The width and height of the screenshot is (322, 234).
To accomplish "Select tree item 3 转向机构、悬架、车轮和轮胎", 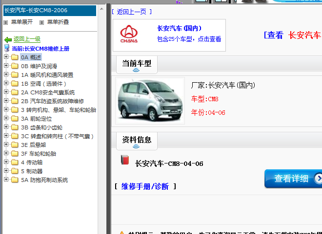I will tap(59, 110).
